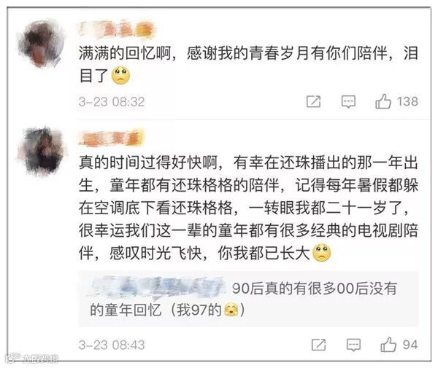Open the nested reply mentioning 90后 and 00后
The width and height of the screenshot is (438, 368).
pyautogui.click(x=248, y=299)
